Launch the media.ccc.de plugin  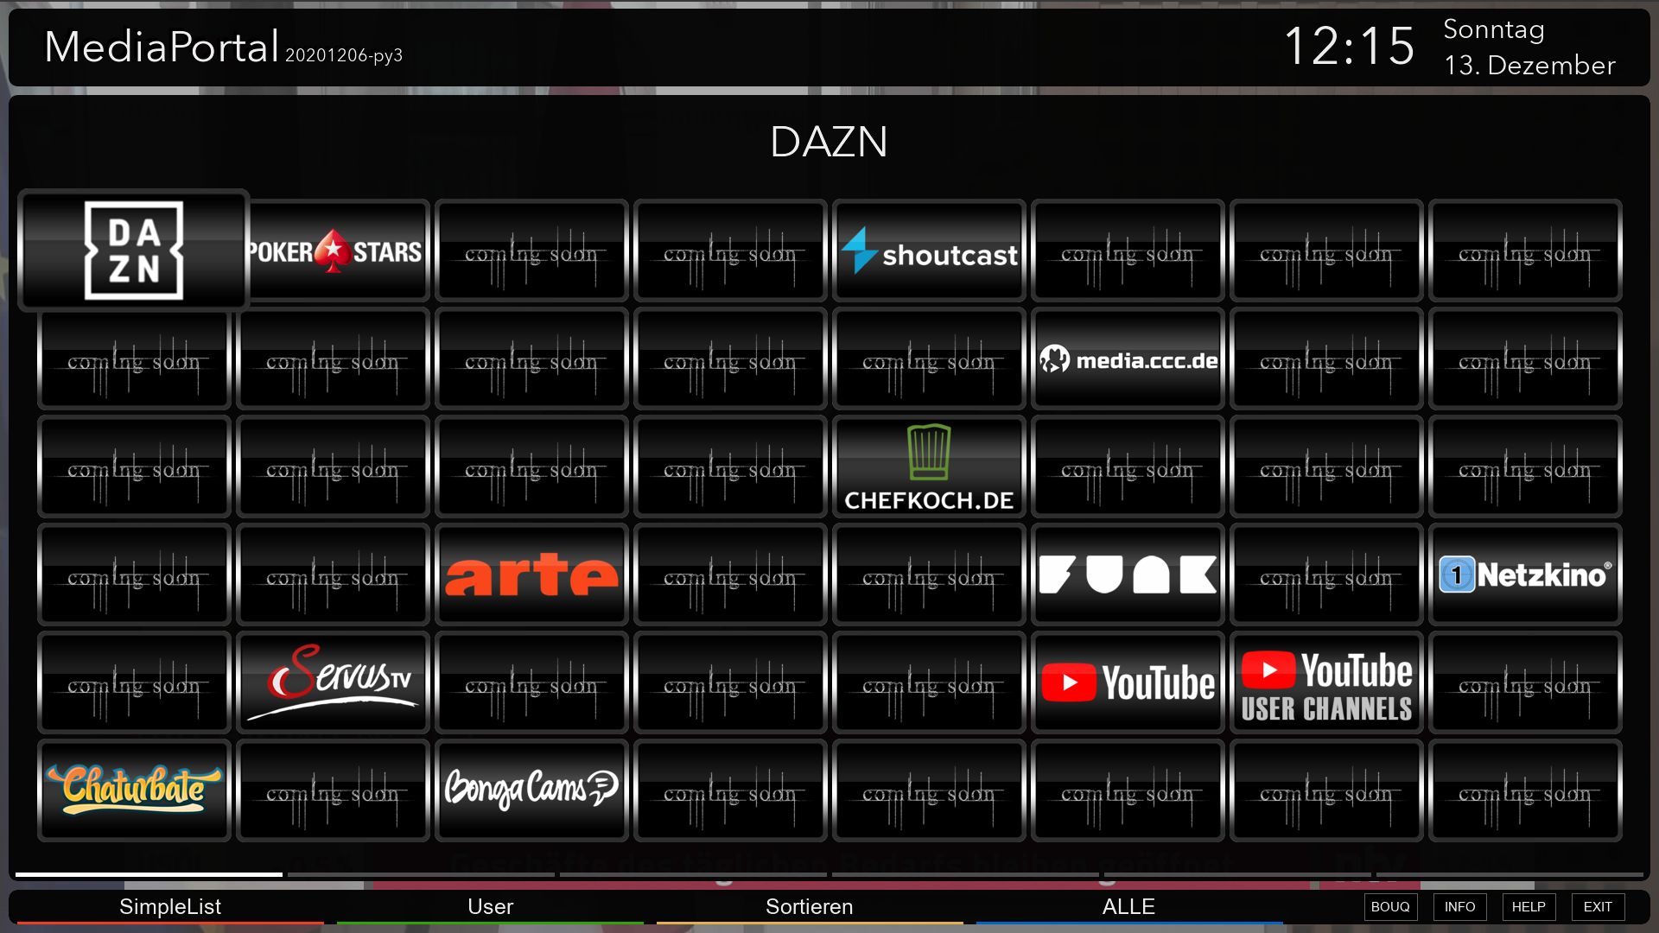coord(1128,359)
